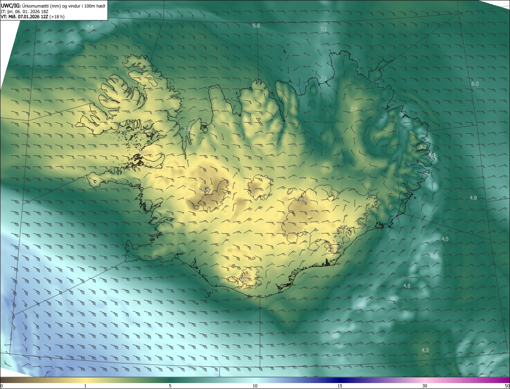Click the 15 tick label on the colour scale
Viewport: 510px width, 389px height.
tap(340, 386)
